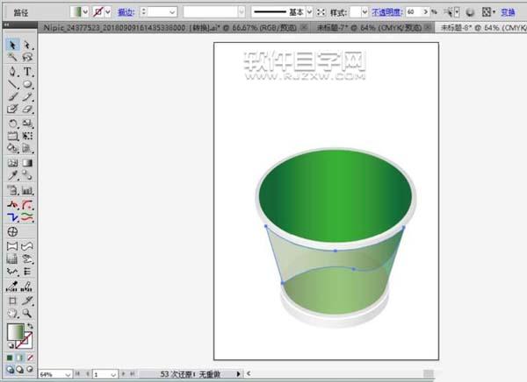Choose the Shape Builder tool
The width and height of the screenshot is (527, 382).
click(12, 148)
